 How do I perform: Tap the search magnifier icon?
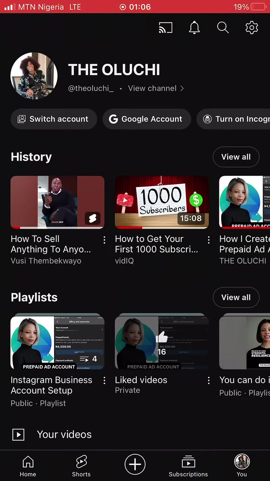click(x=223, y=28)
